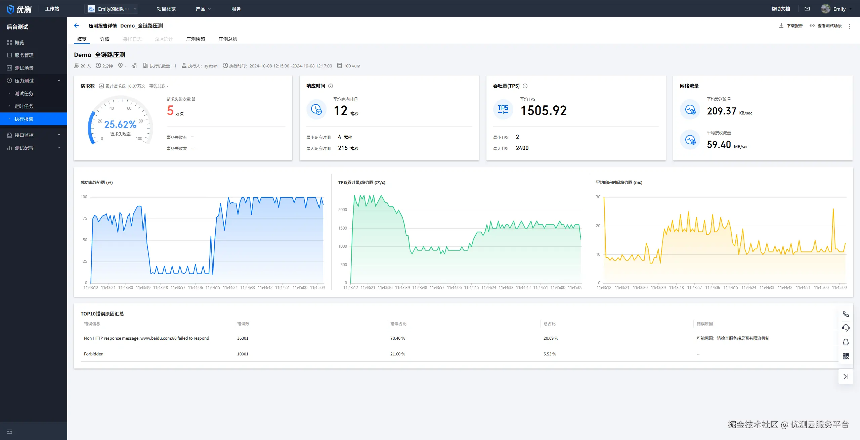Switch to the 压测快照 tab
The image size is (860, 440).
[x=196, y=39]
